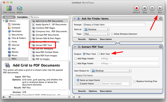The image size is (167, 102).
Task: Open Results of Extract PDF Text
Action: (82, 91)
